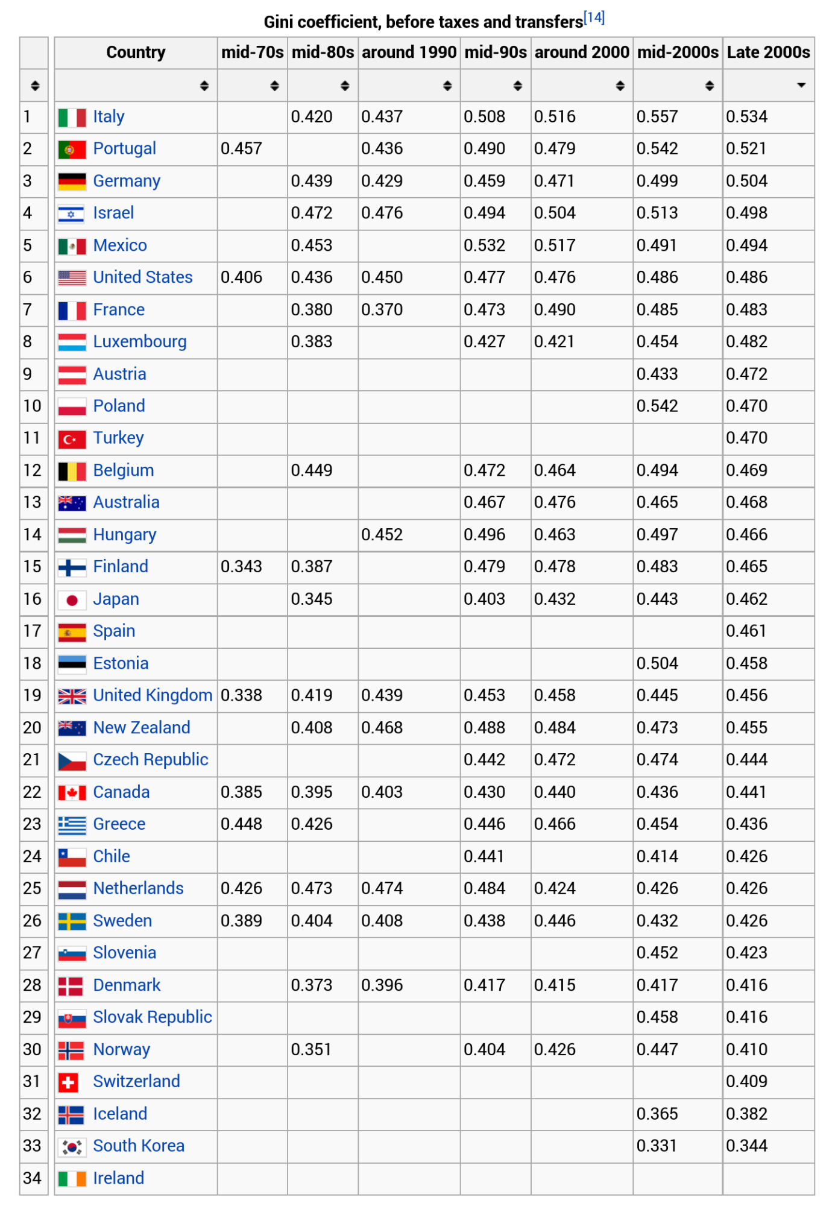
Task: Click Italy's mid-2000s value 0.557
Action: (657, 117)
